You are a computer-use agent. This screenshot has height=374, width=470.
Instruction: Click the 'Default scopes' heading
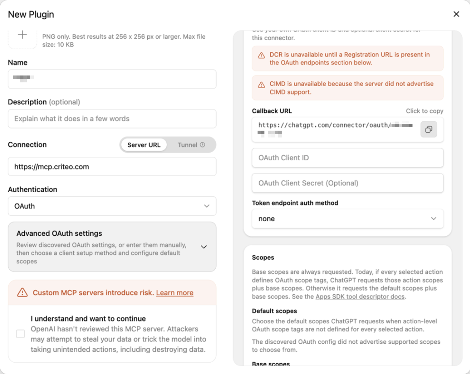[274, 311]
